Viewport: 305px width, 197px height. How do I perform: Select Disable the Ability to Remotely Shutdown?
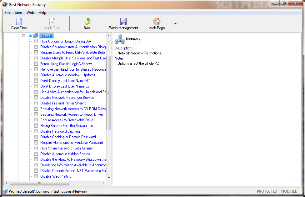(73, 159)
